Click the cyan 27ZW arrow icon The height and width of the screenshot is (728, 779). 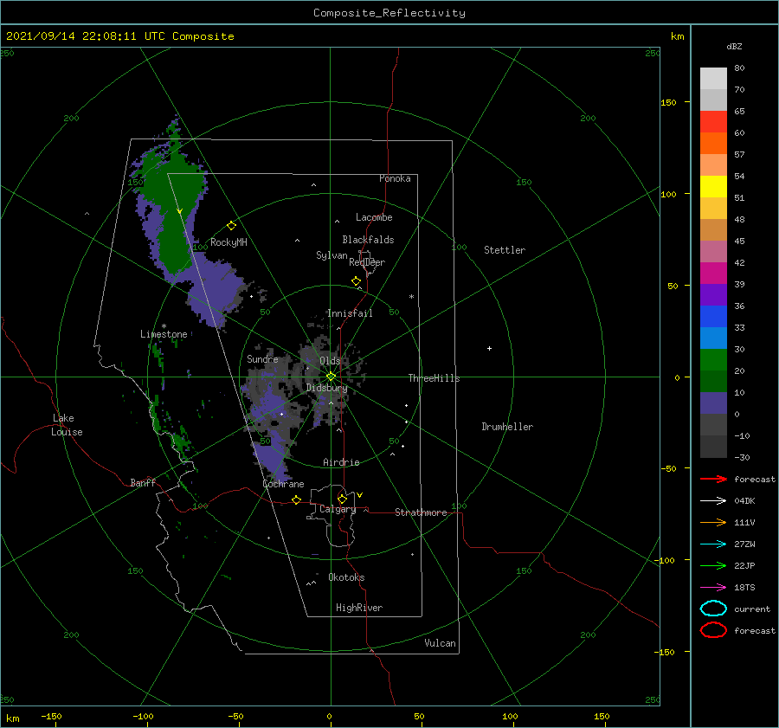(x=713, y=544)
